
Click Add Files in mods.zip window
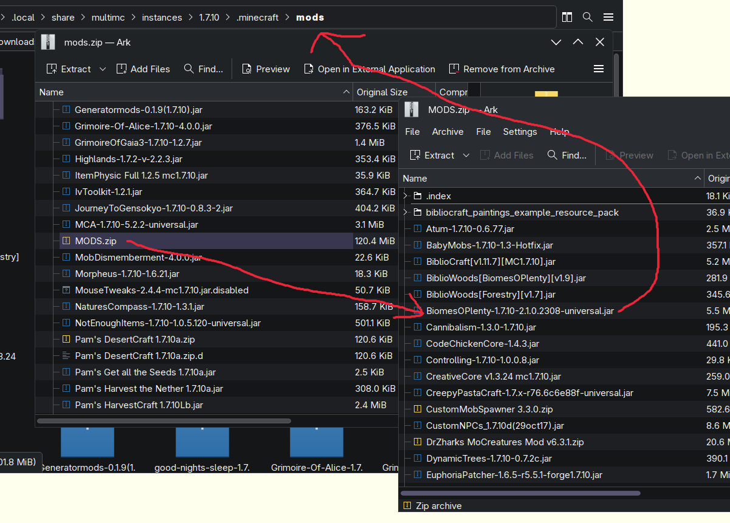[x=143, y=69]
